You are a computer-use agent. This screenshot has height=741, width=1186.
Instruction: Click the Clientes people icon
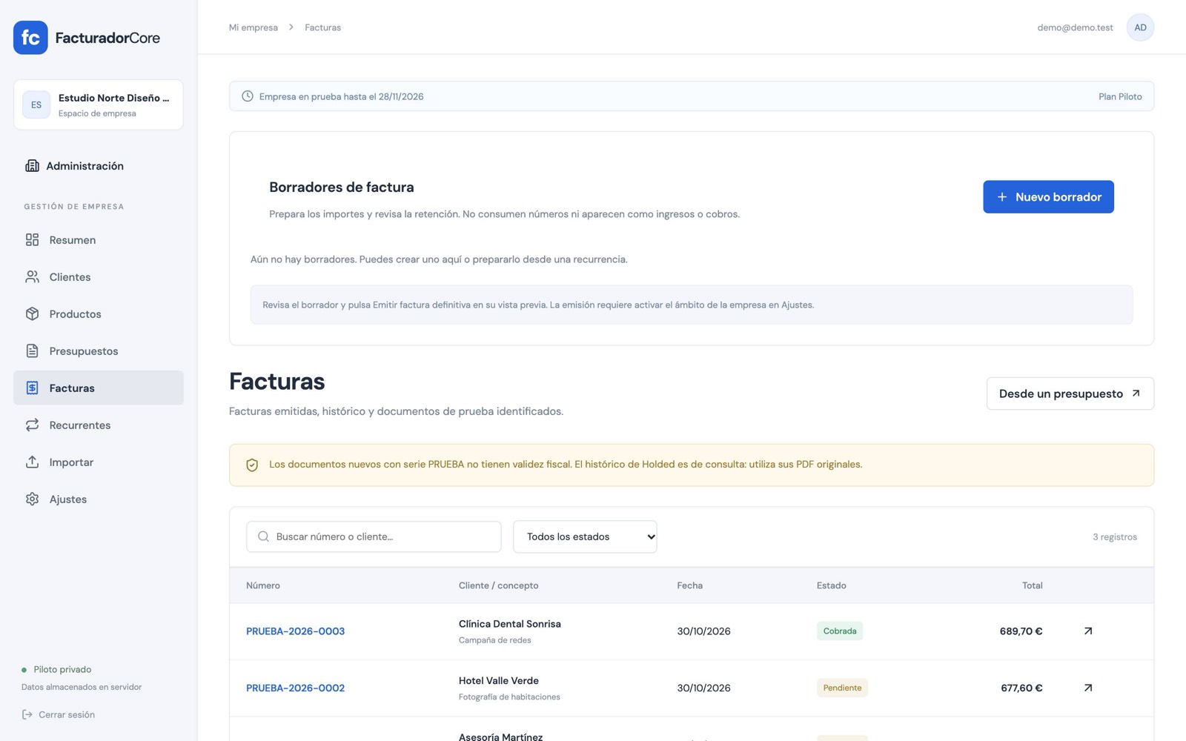pyautogui.click(x=32, y=276)
